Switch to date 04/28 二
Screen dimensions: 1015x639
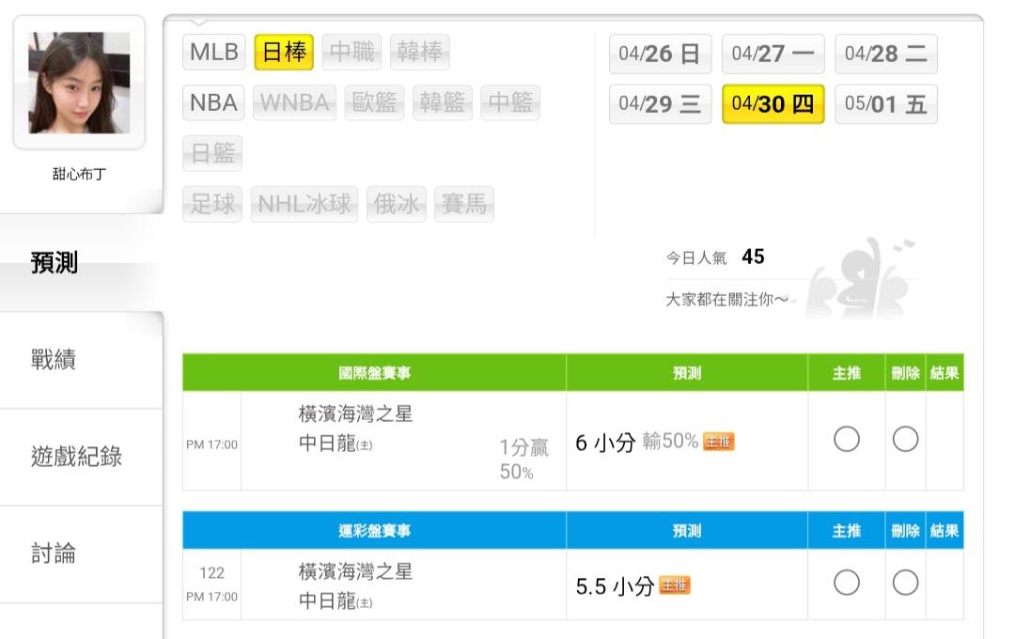[885, 54]
